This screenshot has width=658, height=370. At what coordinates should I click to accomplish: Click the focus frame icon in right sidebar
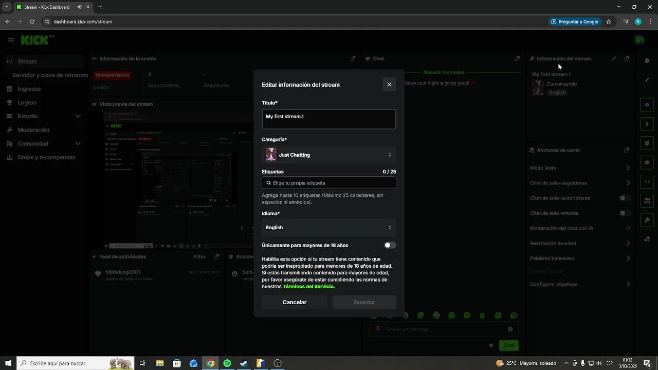coord(647,105)
